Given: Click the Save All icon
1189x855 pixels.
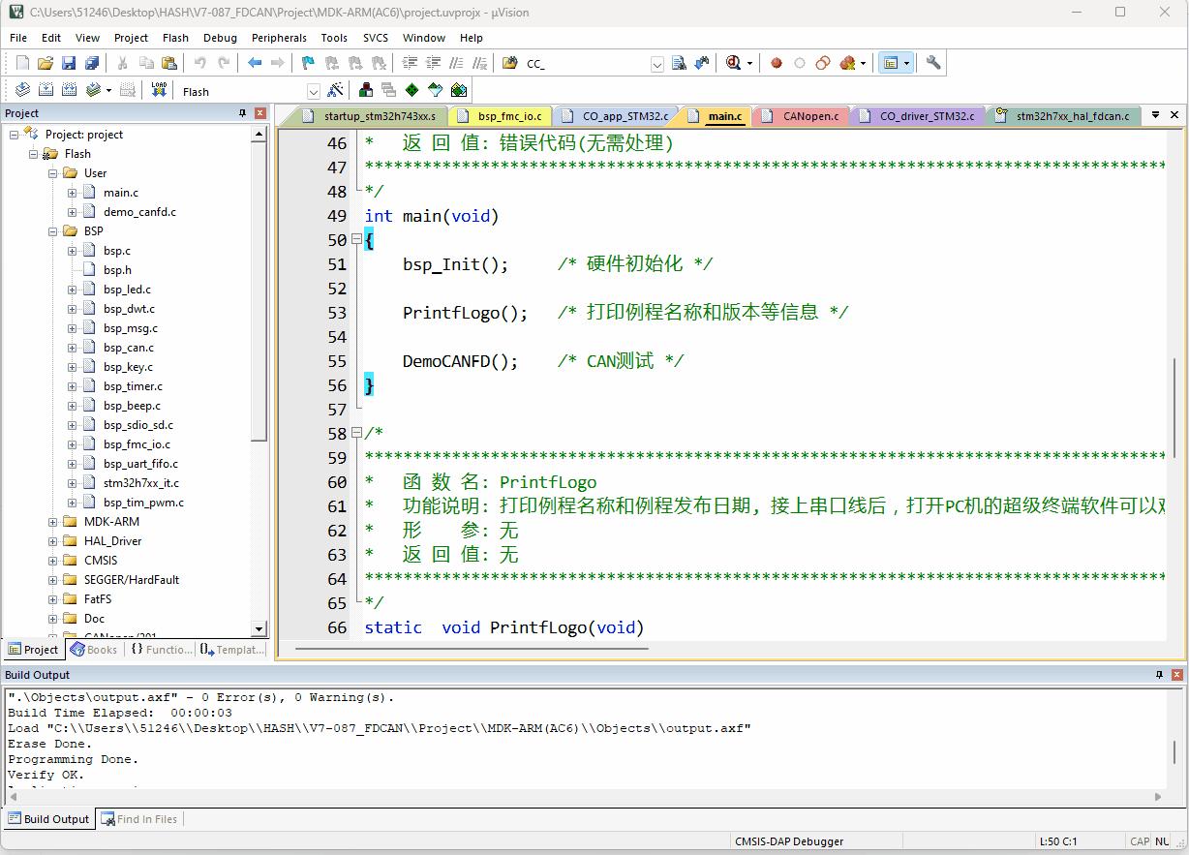Looking at the screenshot, I should [92, 63].
